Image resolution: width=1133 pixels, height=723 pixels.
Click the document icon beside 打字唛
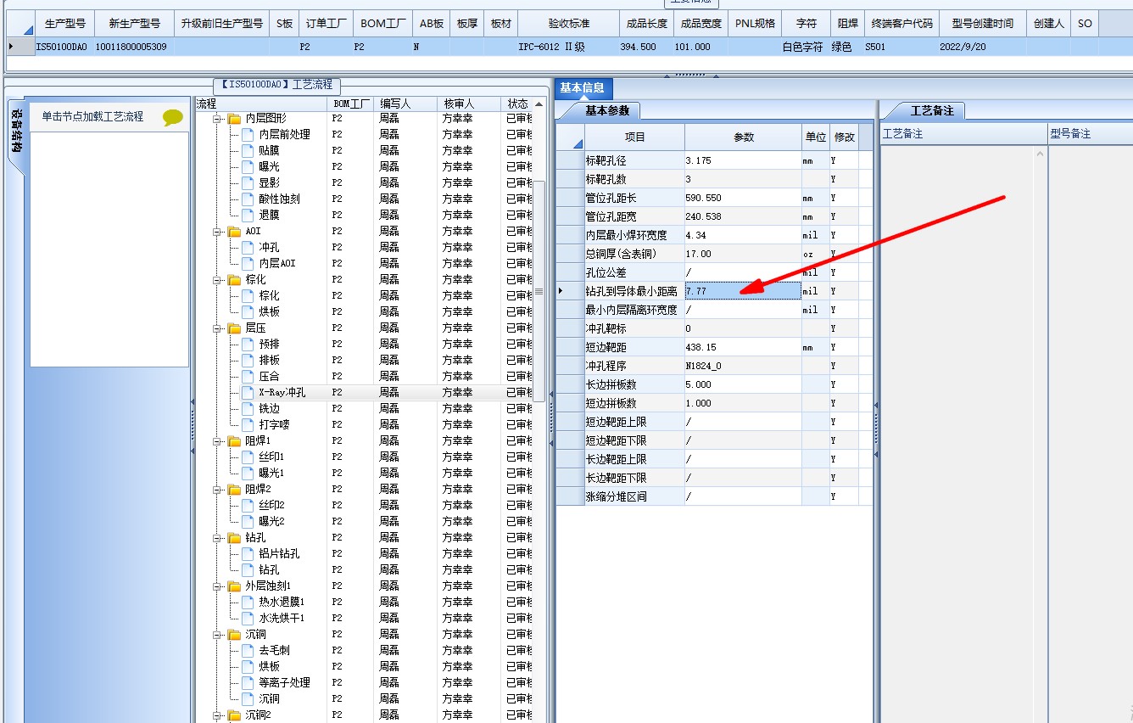coord(248,424)
